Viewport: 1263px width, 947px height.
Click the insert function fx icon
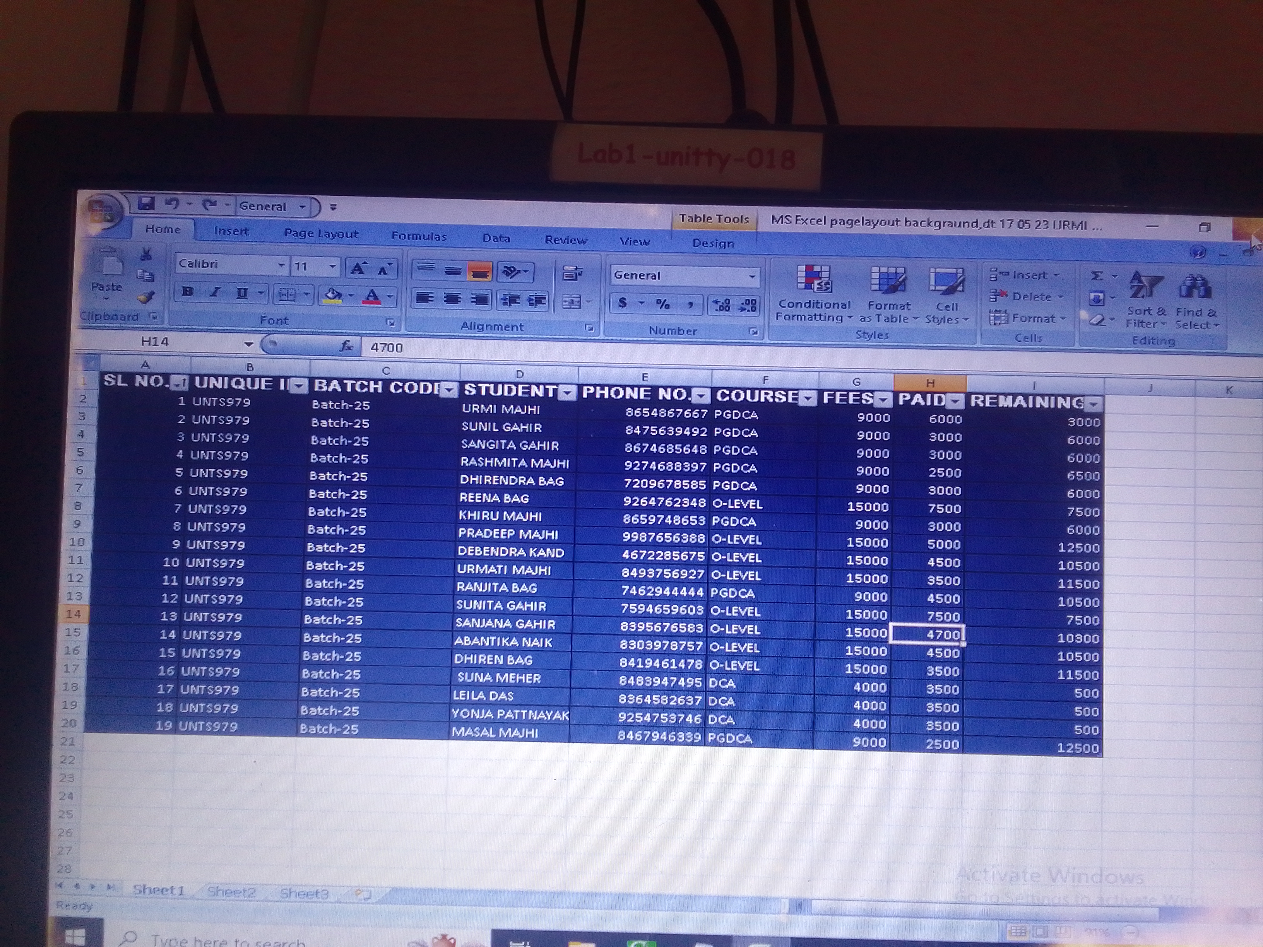tap(346, 346)
